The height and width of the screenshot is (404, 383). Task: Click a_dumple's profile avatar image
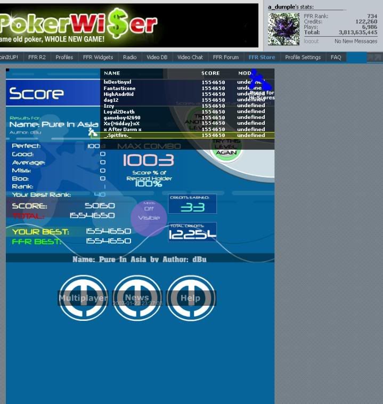pos(283,29)
